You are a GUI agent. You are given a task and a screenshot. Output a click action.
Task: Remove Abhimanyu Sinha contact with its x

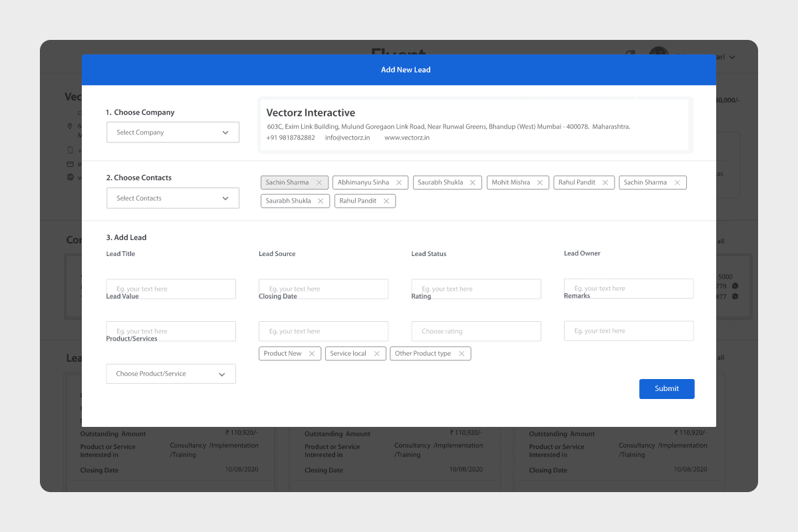coord(399,182)
